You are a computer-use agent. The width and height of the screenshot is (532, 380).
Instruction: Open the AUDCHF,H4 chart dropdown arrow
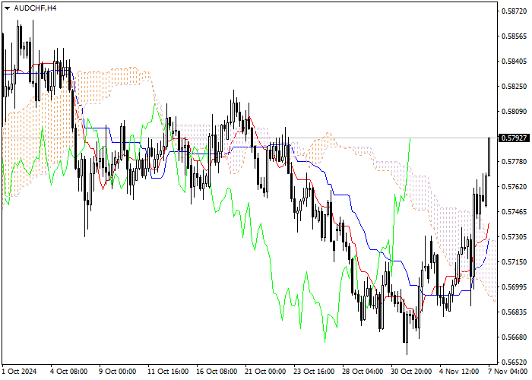tap(7, 8)
